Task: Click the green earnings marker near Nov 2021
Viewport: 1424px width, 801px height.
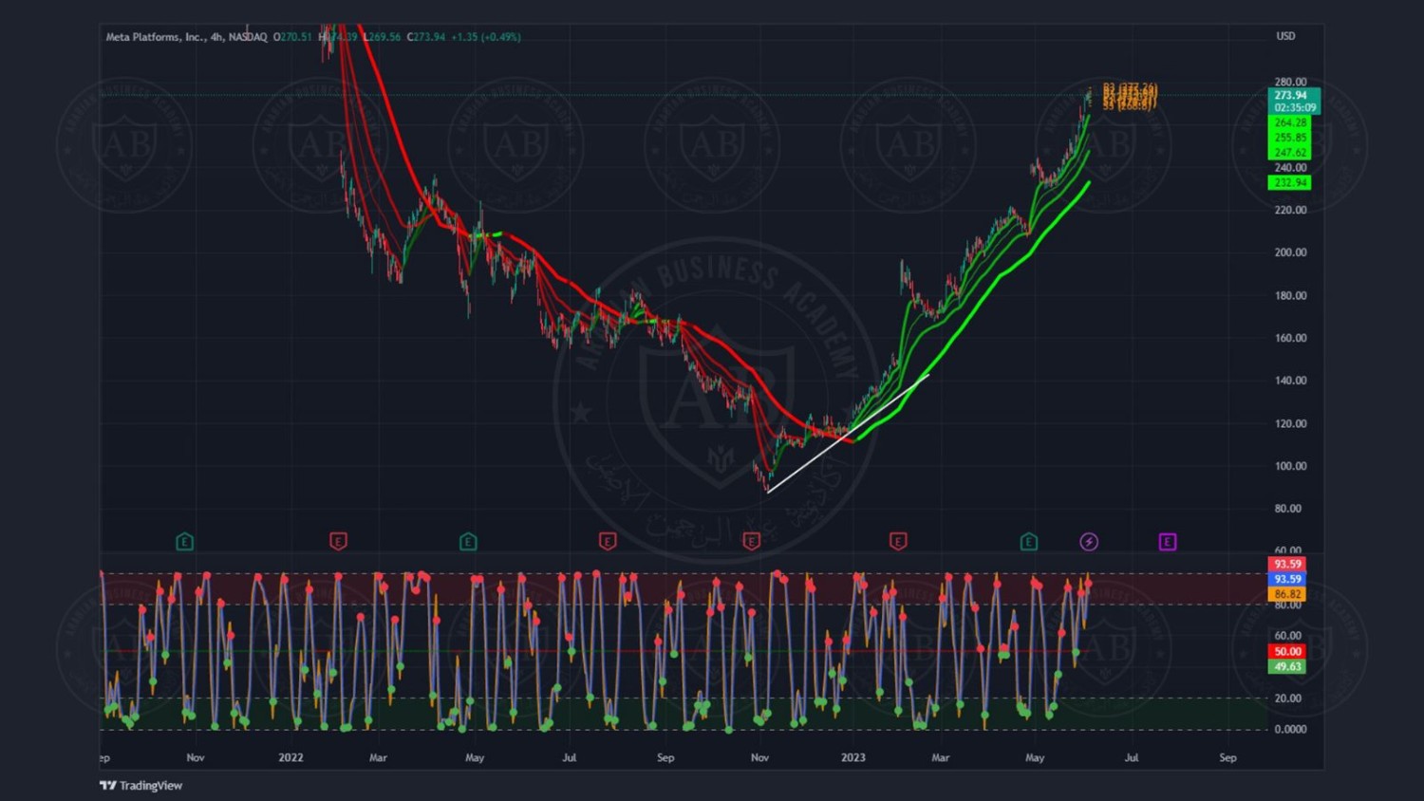Action: click(185, 542)
